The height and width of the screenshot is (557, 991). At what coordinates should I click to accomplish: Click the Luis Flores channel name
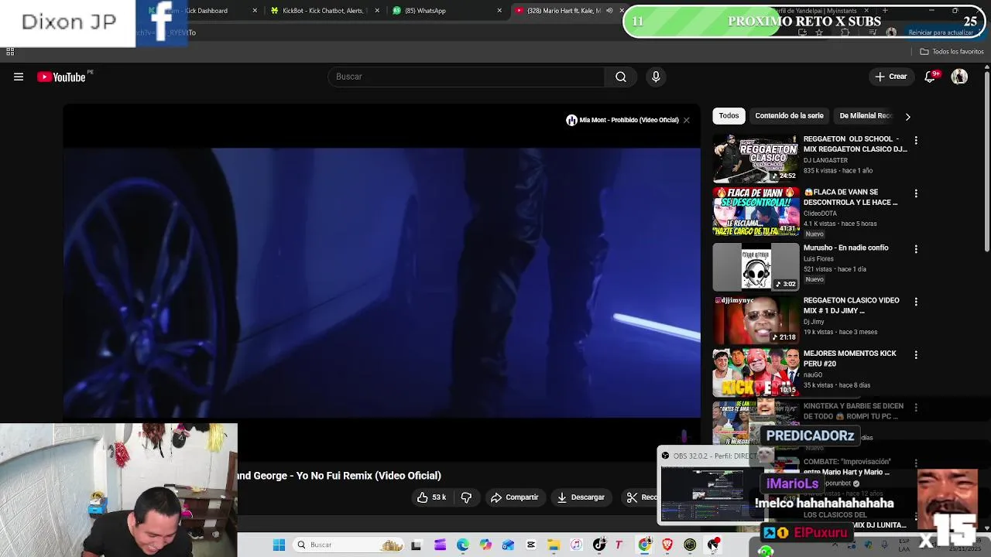coord(818,259)
